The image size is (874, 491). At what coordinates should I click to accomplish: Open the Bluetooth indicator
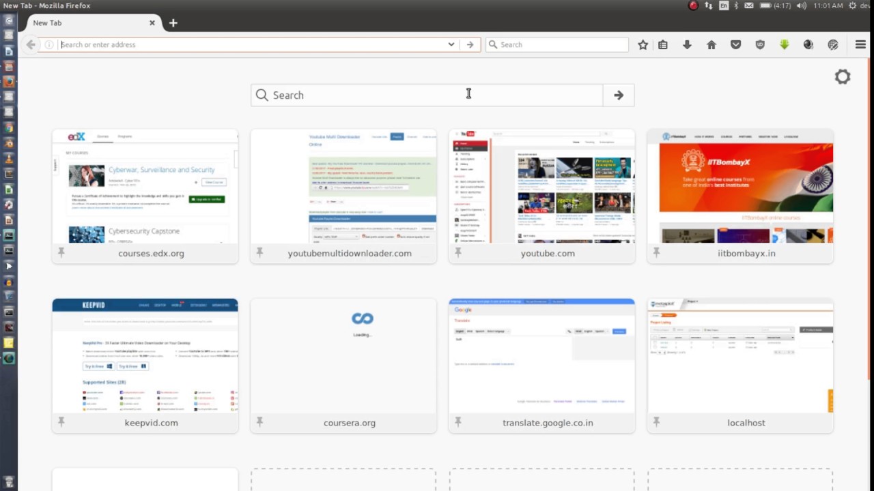(736, 5)
